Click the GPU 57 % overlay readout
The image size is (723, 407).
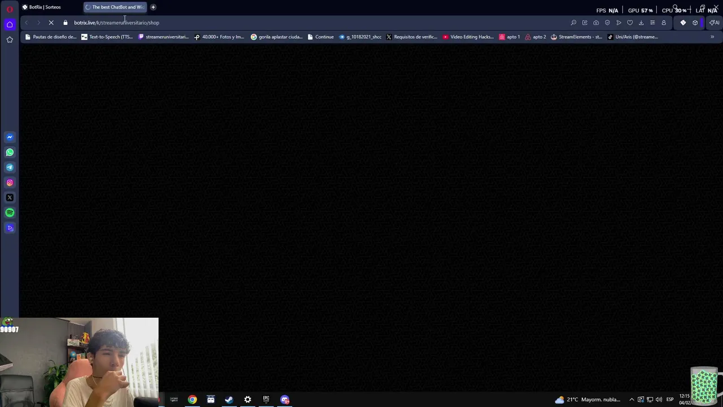pos(641,10)
